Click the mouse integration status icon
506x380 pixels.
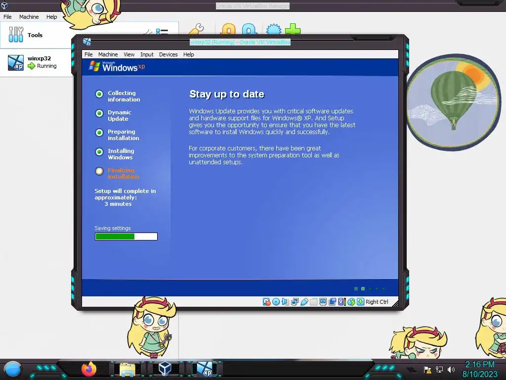[x=351, y=302]
